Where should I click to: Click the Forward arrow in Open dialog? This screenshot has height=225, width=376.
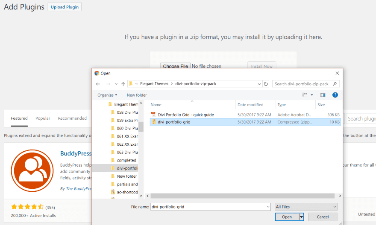click(108, 84)
